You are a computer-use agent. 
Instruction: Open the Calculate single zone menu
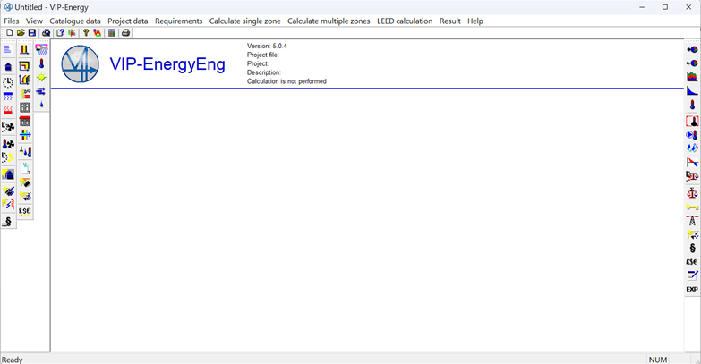pyautogui.click(x=244, y=21)
